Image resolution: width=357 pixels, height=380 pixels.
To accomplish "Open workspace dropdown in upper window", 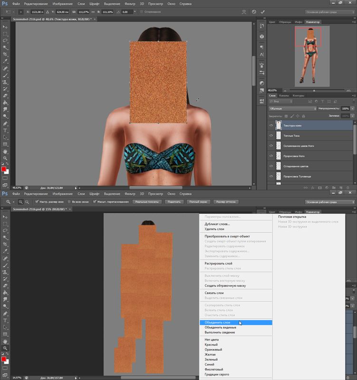I will [x=329, y=12].
